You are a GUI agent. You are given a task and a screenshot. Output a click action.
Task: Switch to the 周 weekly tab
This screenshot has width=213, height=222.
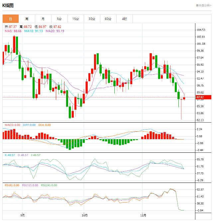(x=27, y=19)
